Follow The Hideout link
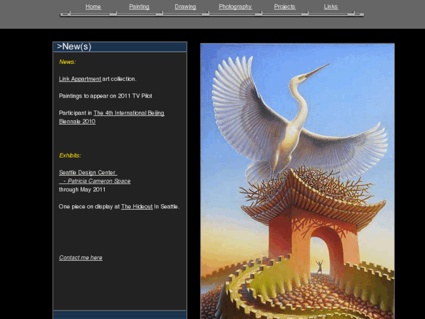Viewport: 425px width, 319px height. click(x=137, y=207)
